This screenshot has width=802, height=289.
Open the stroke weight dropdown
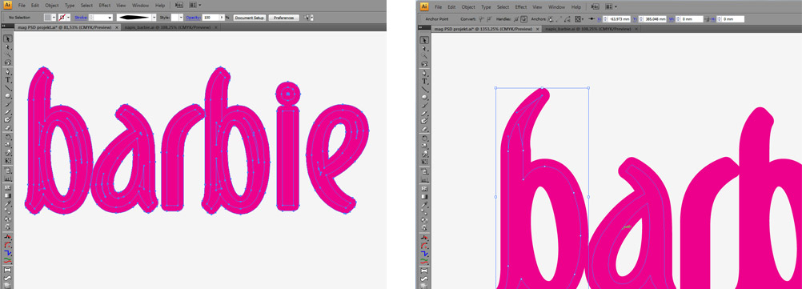click(110, 18)
